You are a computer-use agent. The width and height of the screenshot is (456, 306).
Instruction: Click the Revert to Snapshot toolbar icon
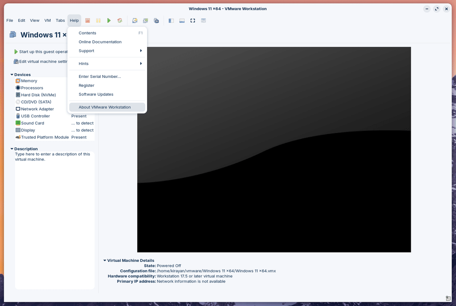coord(145,21)
